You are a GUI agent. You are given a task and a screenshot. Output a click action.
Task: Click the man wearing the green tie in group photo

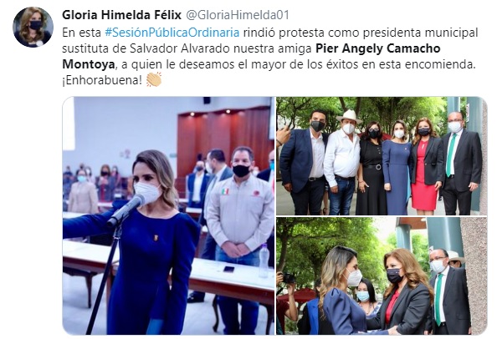click(462, 163)
